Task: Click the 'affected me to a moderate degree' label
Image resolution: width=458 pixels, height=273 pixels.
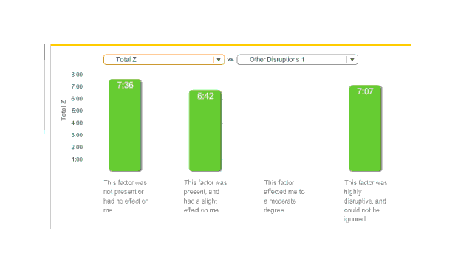Action: [284, 196]
